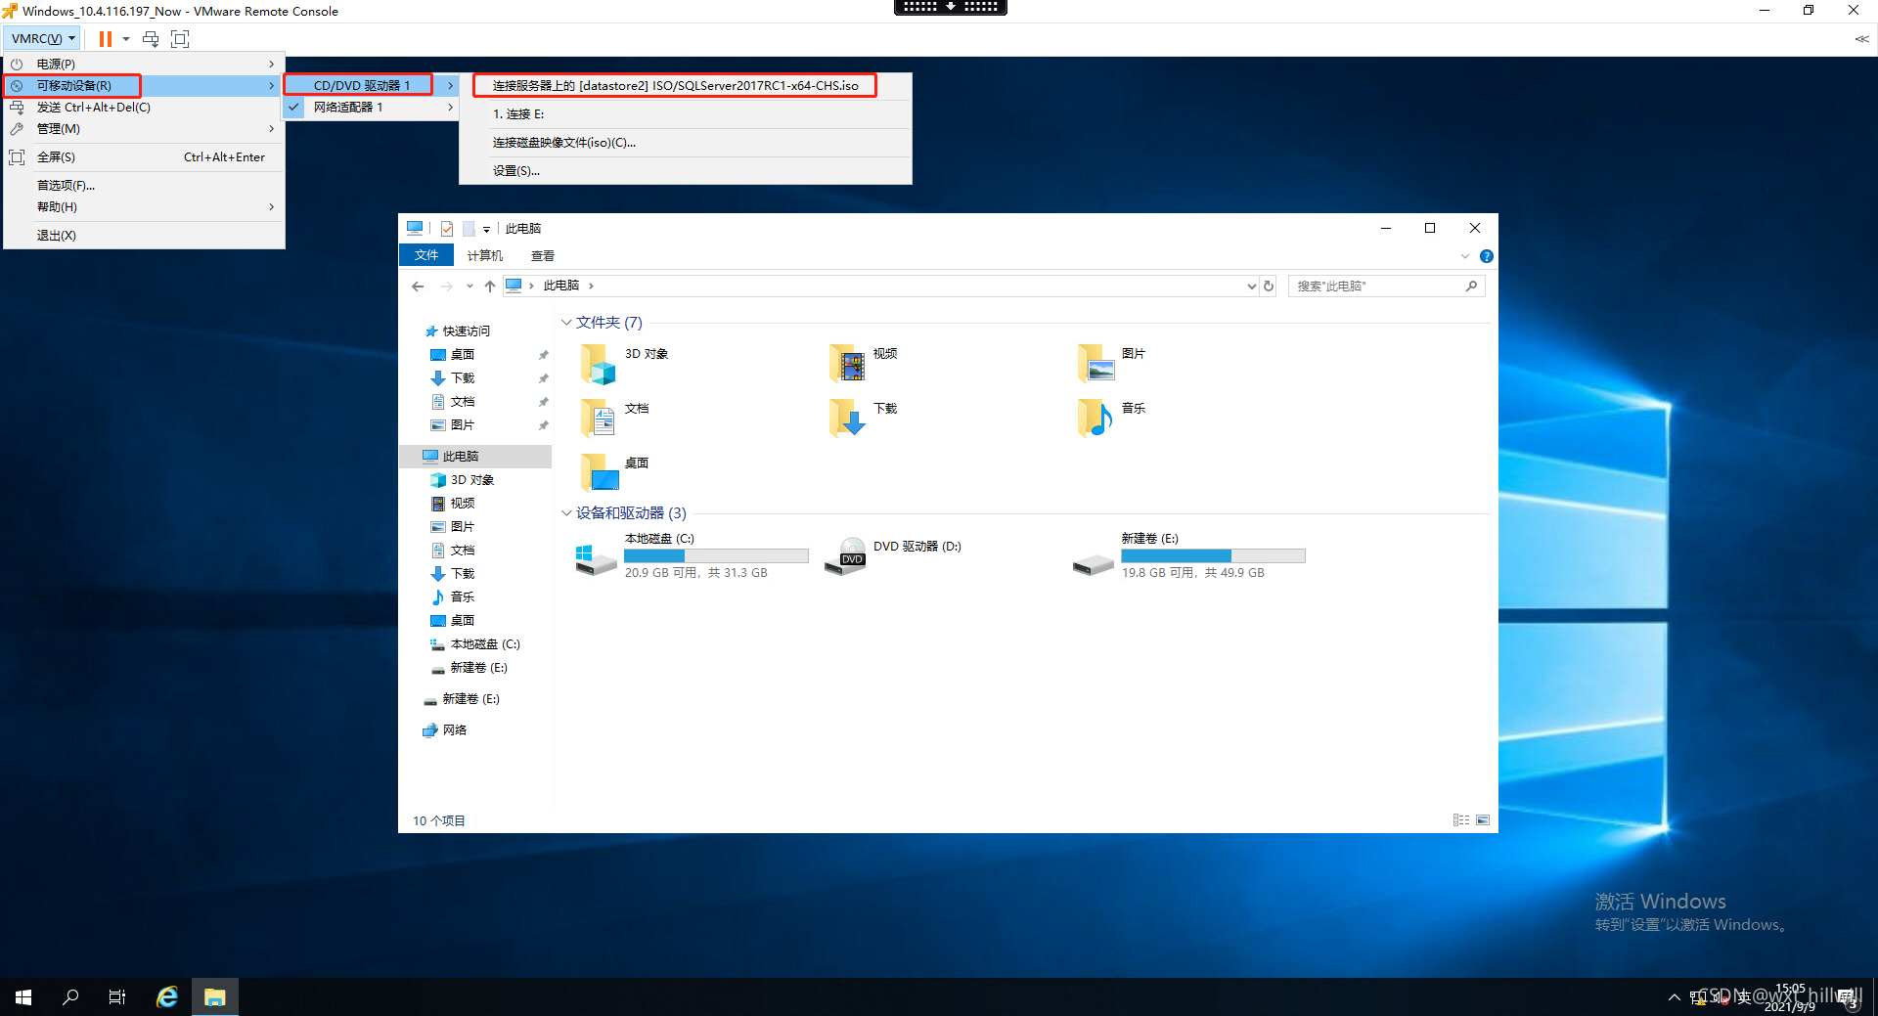Click the search 此电脑 input field
The height and width of the screenshot is (1016, 1878).
(1386, 287)
